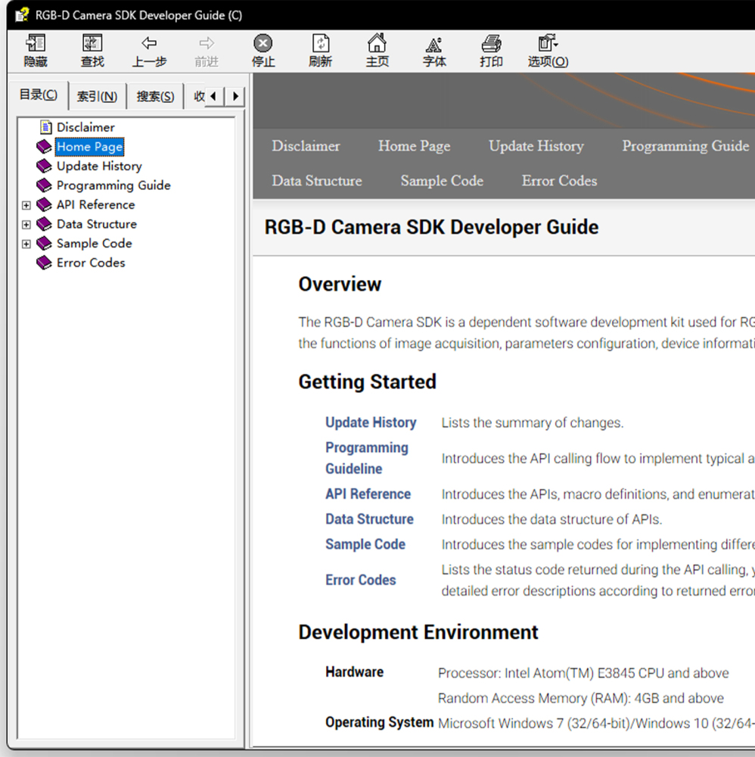
Task: Open the Error Codes link in Getting Started
Action: tap(360, 580)
